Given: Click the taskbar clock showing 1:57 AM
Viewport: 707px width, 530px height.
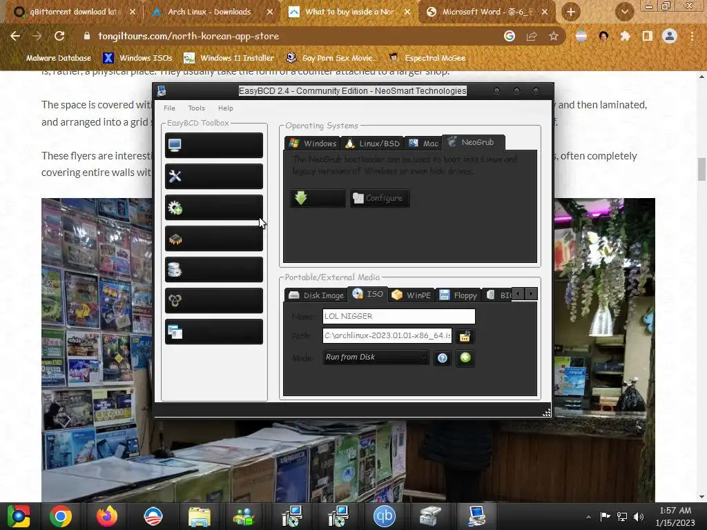Looking at the screenshot, I should pyautogui.click(x=675, y=516).
